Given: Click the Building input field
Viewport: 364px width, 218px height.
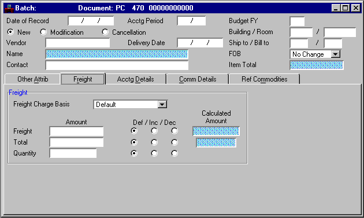Looking at the screenshot, I should click(x=302, y=32).
